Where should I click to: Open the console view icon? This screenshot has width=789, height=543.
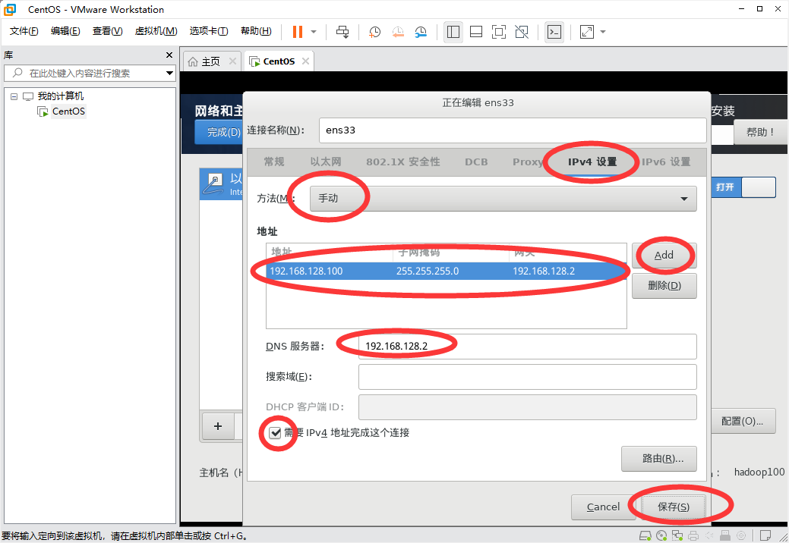point(554,32)
